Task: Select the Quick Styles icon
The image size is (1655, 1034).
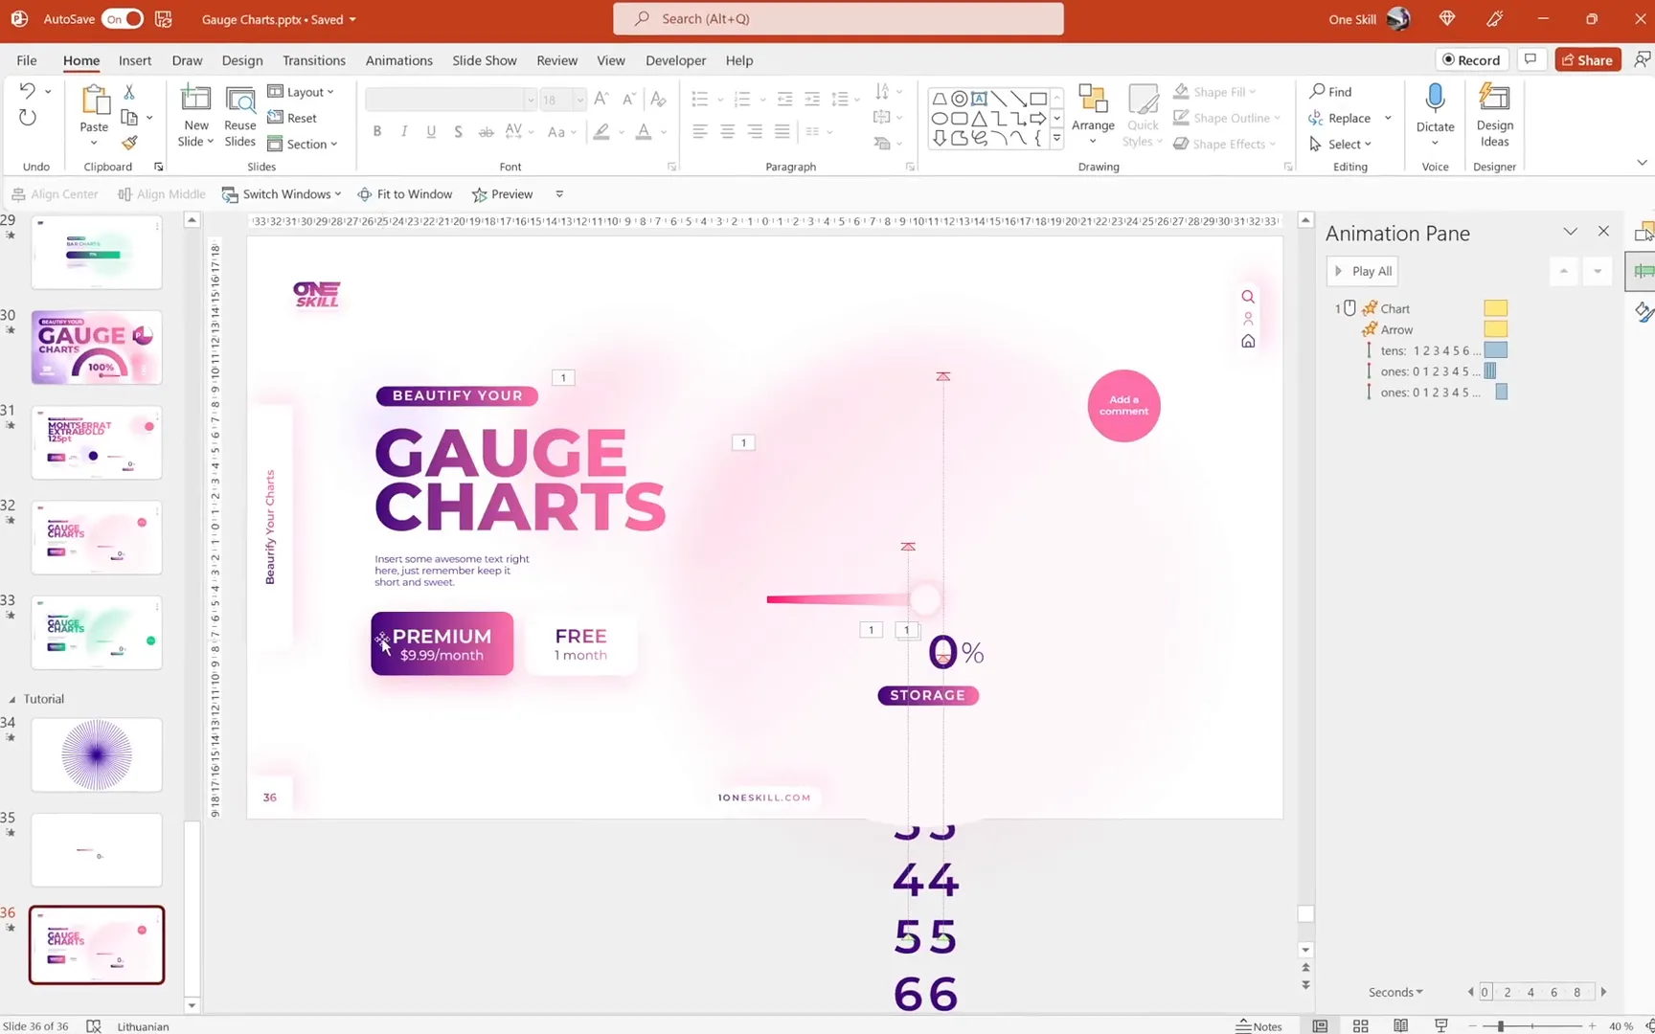Action: 1142,113
